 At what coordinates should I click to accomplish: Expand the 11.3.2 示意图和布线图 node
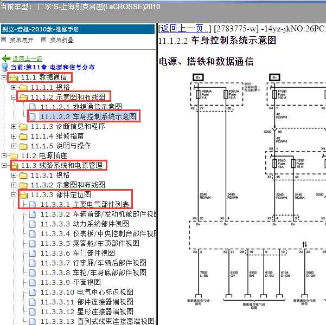point(14,185)
